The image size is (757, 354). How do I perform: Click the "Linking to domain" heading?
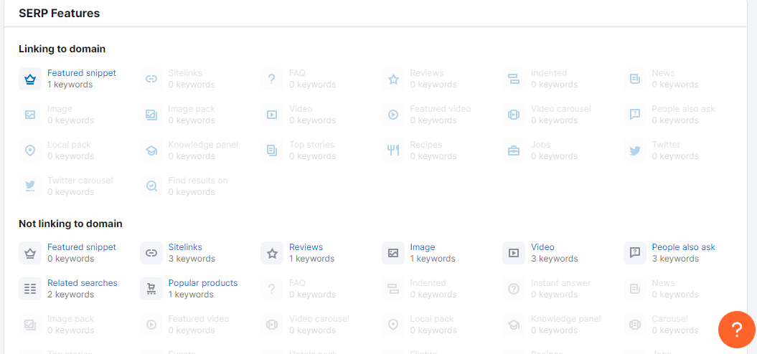pos(62,49)
